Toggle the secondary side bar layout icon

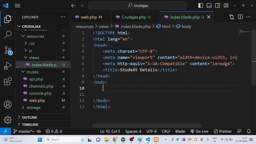(x=218, y=5)
